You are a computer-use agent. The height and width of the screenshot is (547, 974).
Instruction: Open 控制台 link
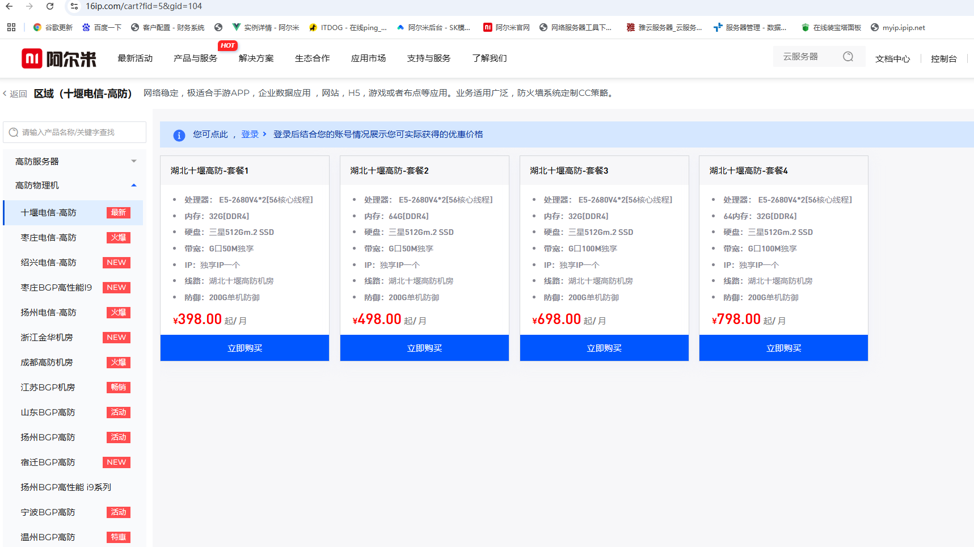click(x=943, y=58)
